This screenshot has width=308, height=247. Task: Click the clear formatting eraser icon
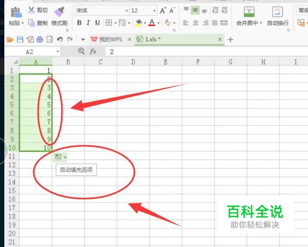pos(168,23)
